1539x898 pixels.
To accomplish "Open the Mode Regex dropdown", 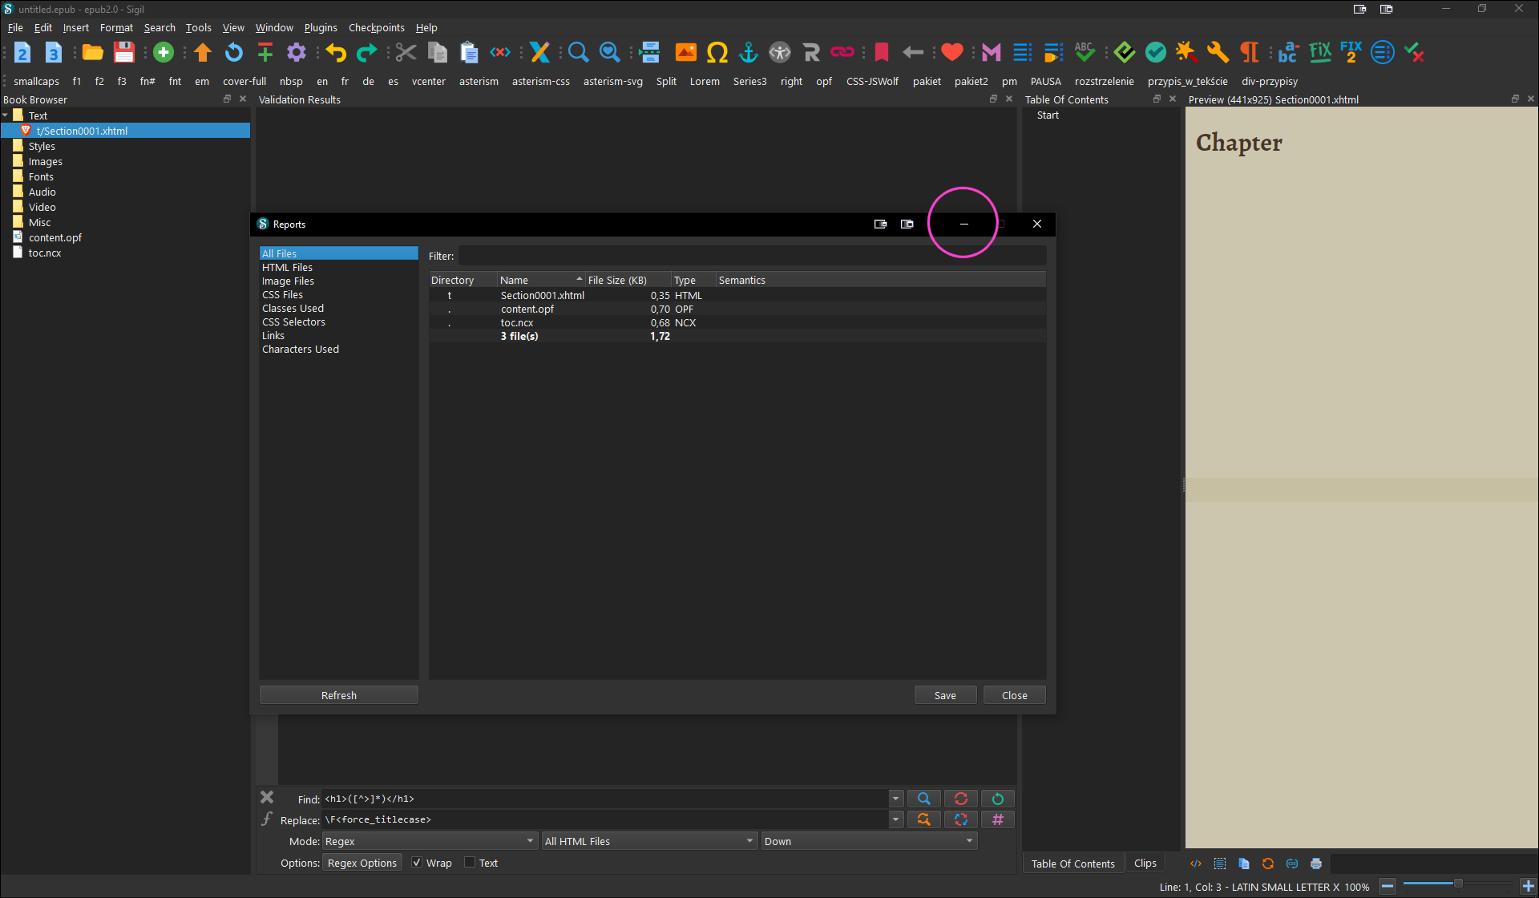I will [x=429, y=841].
